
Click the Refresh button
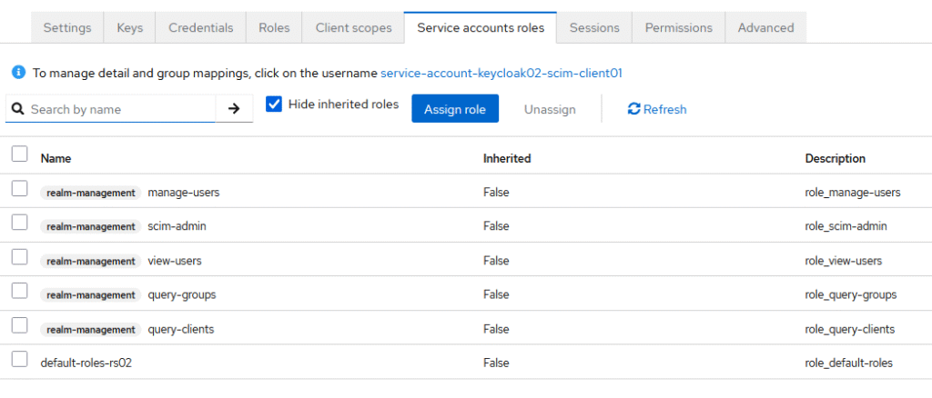(657, 109)
